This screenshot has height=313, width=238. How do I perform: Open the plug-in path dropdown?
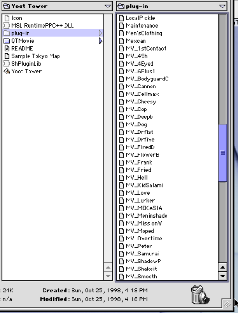[x=172, y=6]
